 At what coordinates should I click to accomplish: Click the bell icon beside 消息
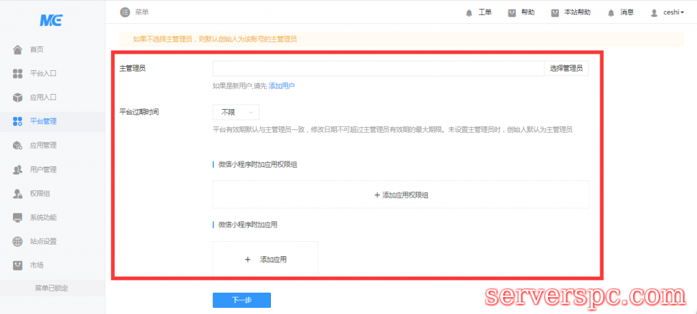611,13
